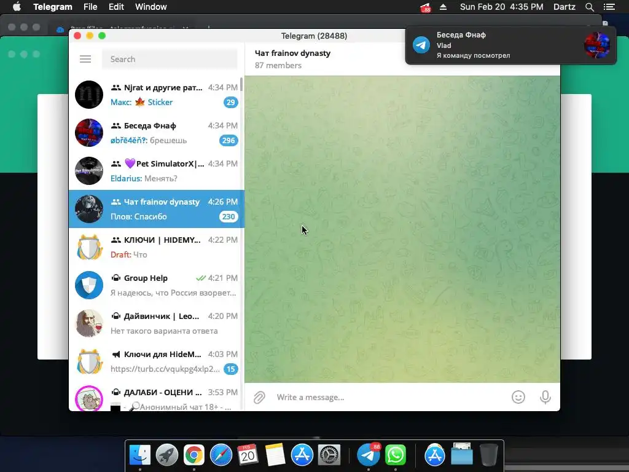Open the Беседа Фнаф chat row
This screenshot has height=472, width=629.
(x=157, y=133)
